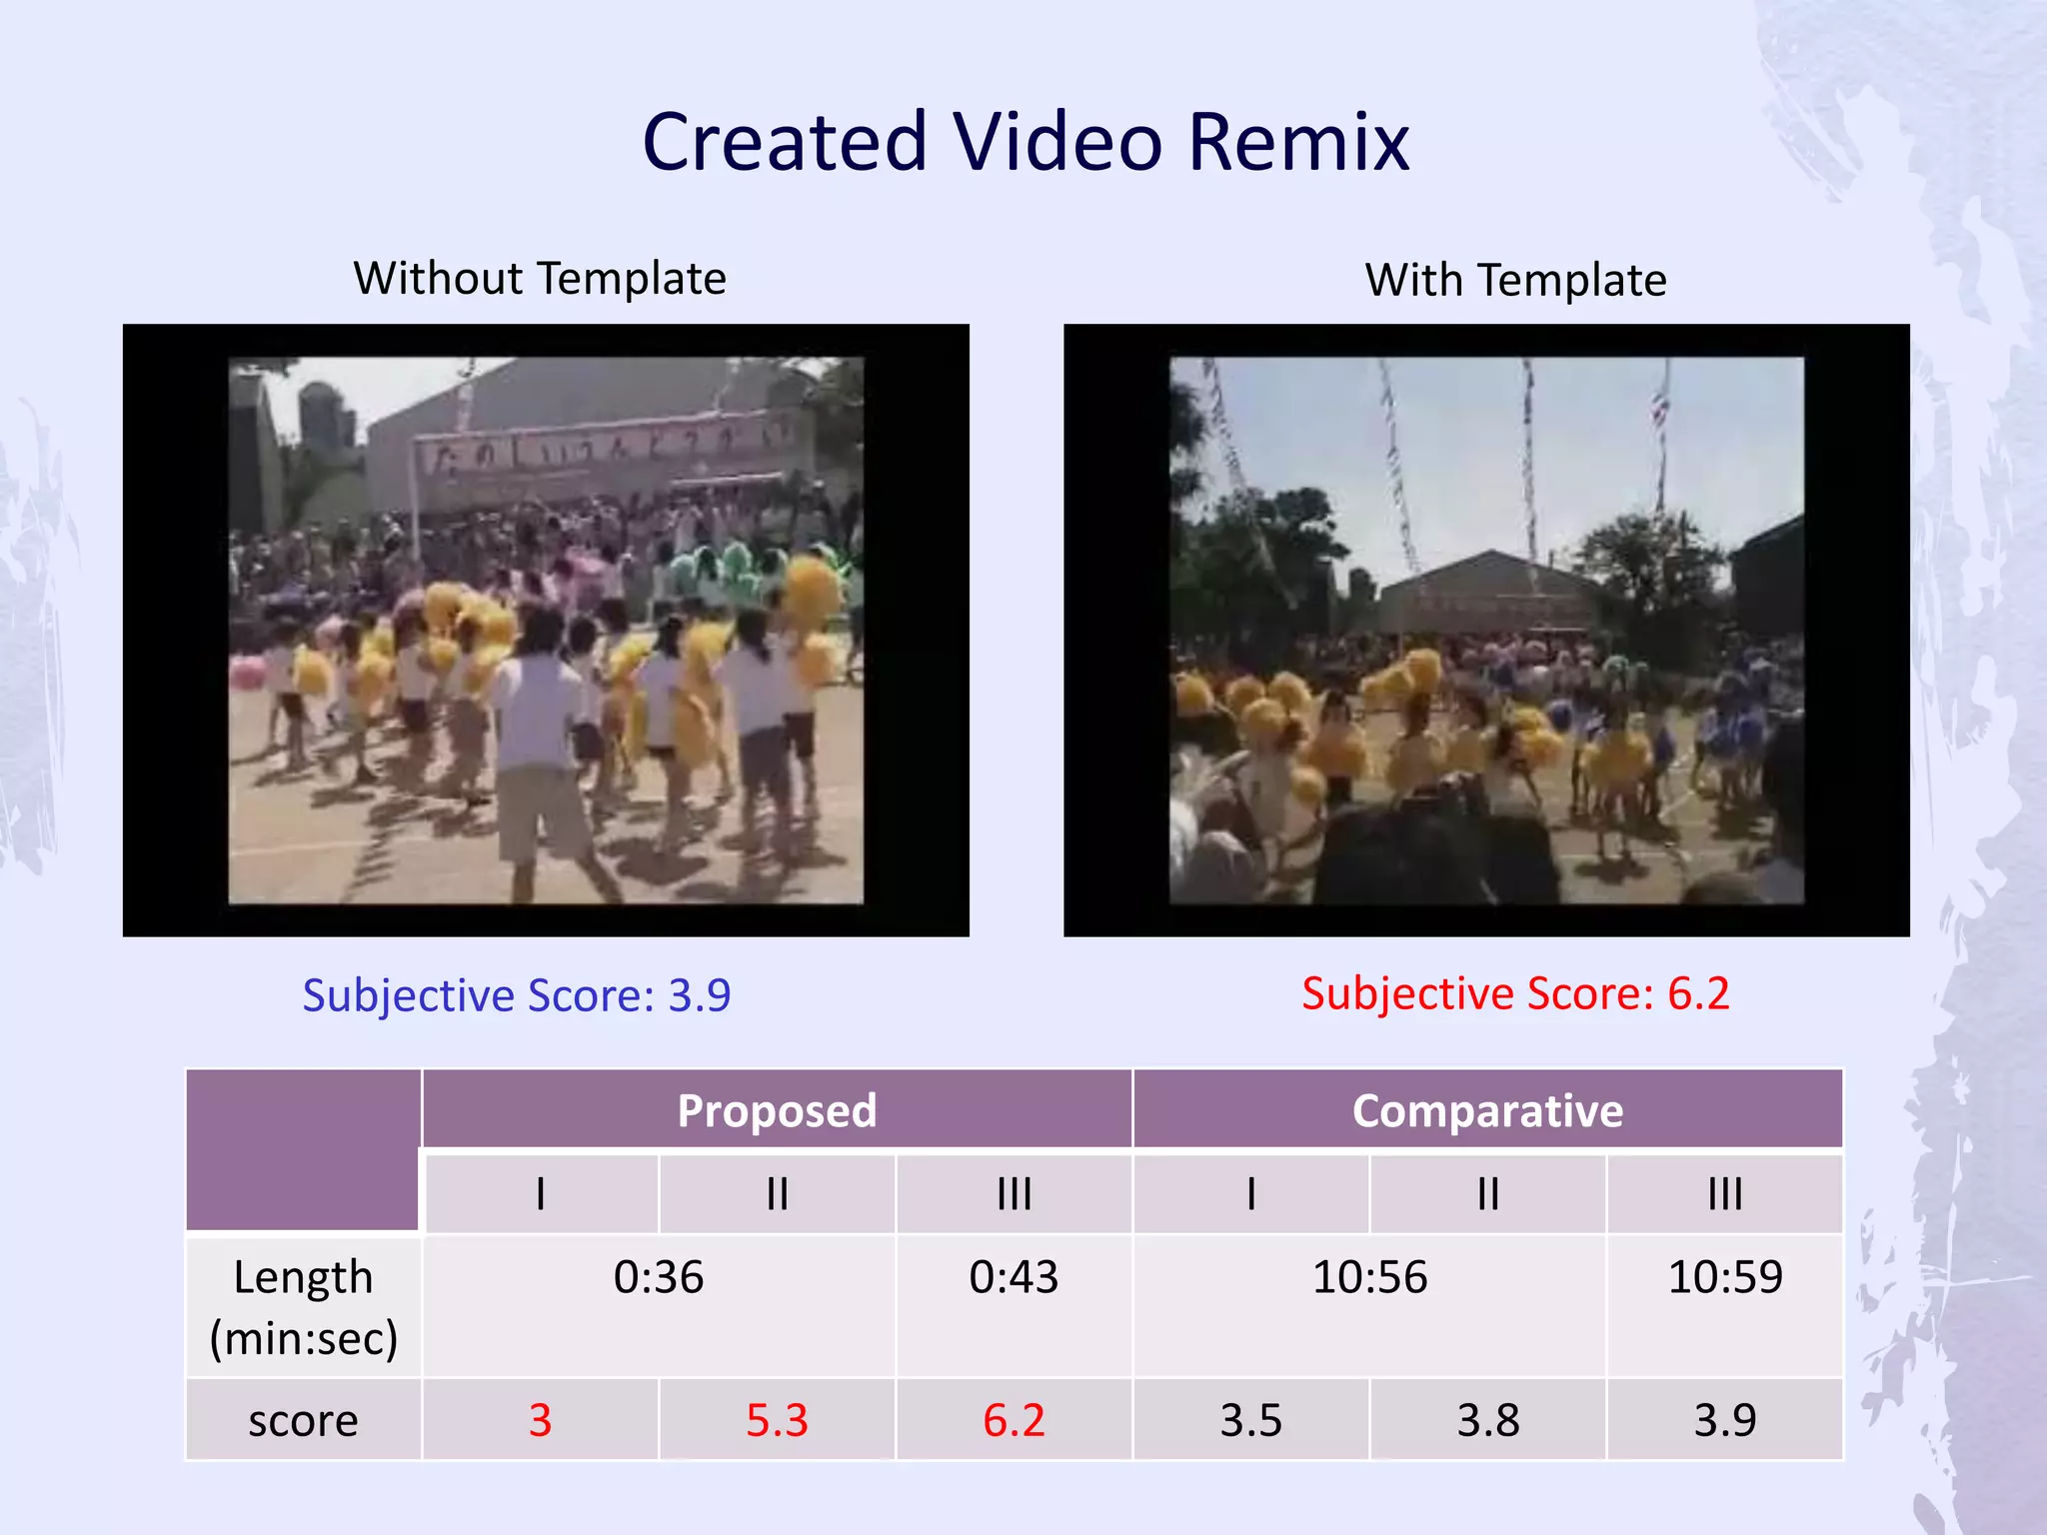Click the With Template video thumbnail

tap(1486, 630)
